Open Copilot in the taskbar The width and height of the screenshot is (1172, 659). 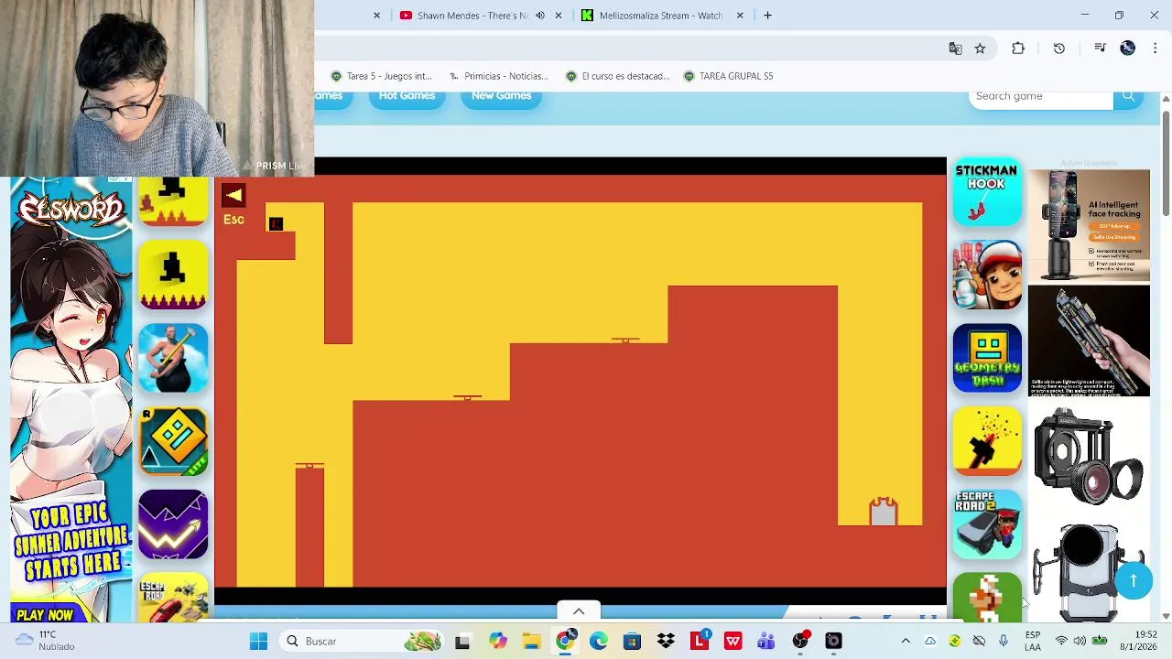coord(497,641)
